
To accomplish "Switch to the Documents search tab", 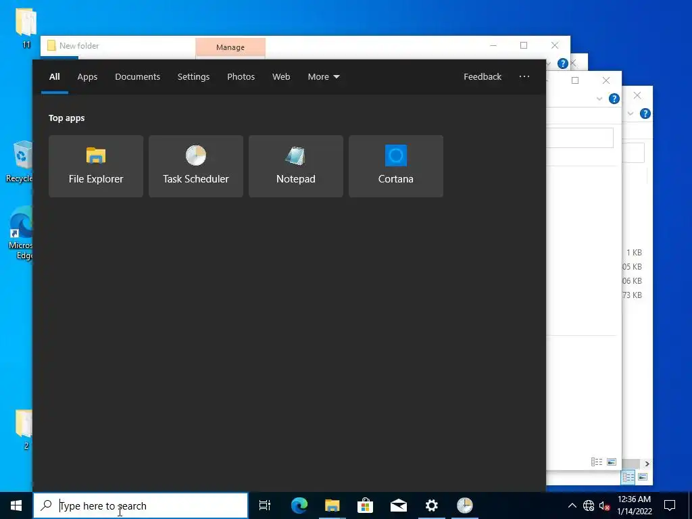I will tap(138, 77).
